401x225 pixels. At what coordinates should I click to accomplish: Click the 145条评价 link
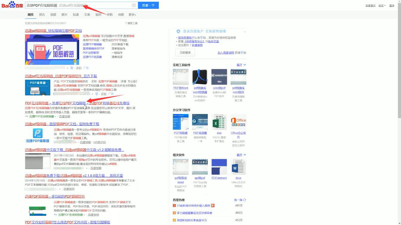point(99,142)
